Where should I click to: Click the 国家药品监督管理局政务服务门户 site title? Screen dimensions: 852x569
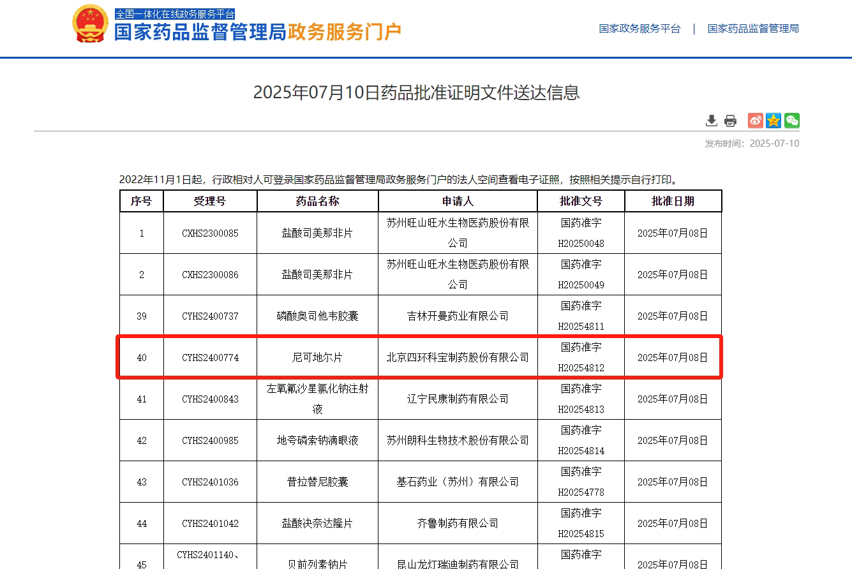tap(258, 32)
